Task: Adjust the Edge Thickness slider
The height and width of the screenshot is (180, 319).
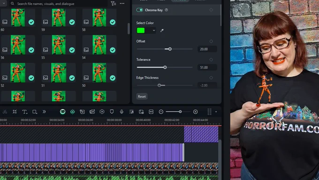Action: point(165,86)
